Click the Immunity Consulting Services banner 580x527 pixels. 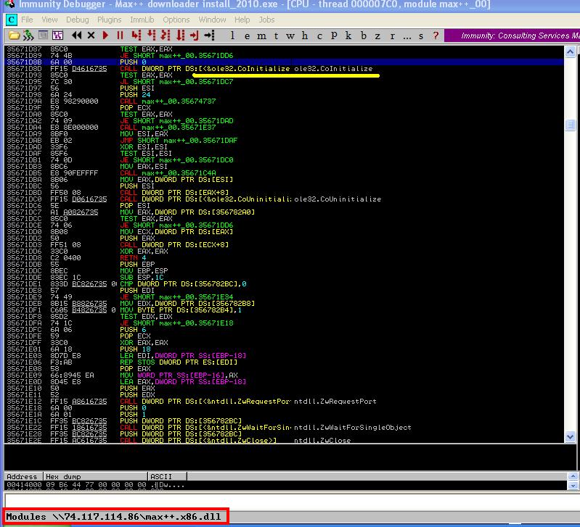(x=512, y=36)
